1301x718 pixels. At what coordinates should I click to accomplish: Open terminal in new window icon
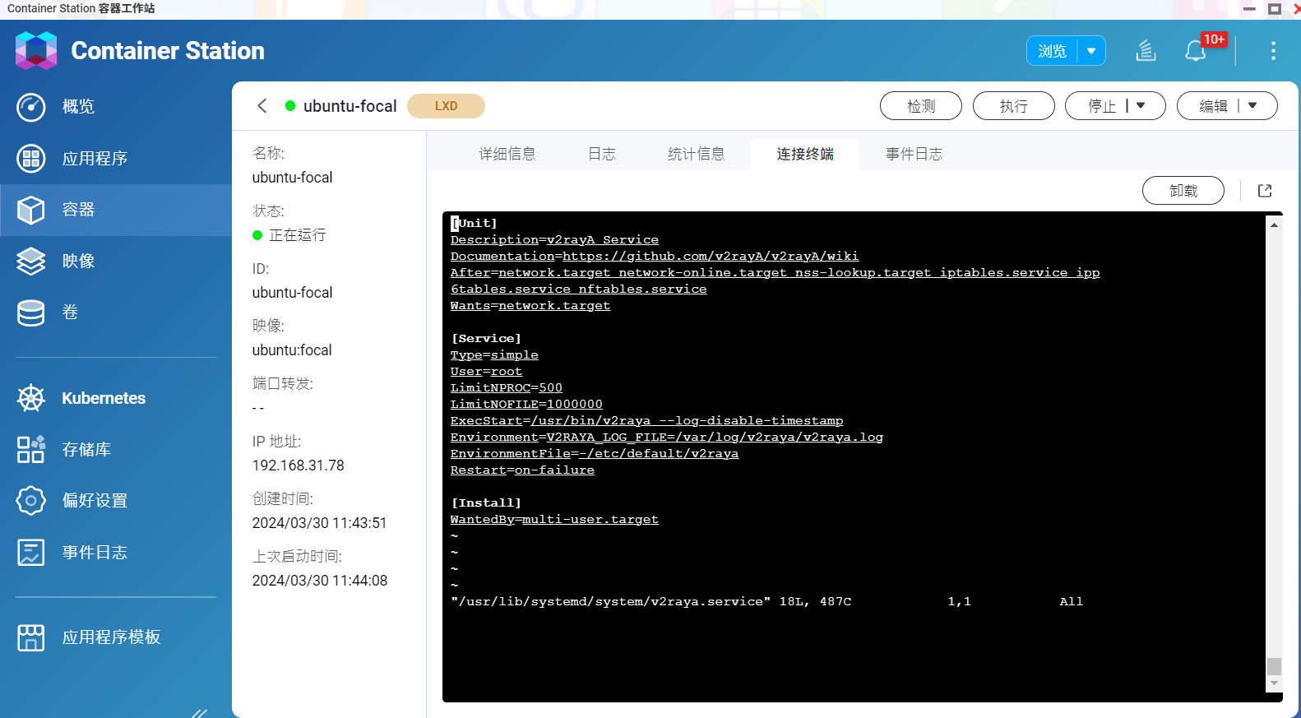(1265, 191)
